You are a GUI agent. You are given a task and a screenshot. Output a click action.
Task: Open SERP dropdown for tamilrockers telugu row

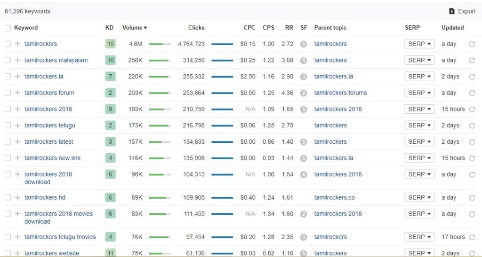[419, 125]
